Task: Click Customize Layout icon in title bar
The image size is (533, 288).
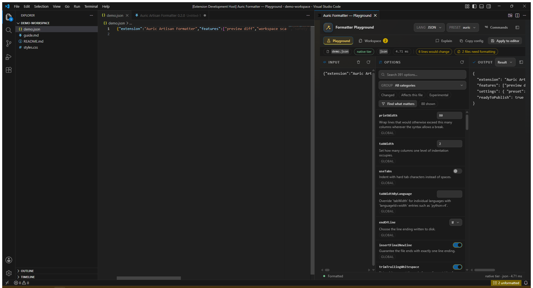Action: coord(467,6)
